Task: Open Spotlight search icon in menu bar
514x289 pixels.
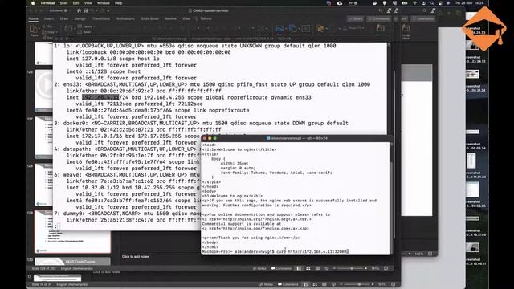Action: pos(432,3)
